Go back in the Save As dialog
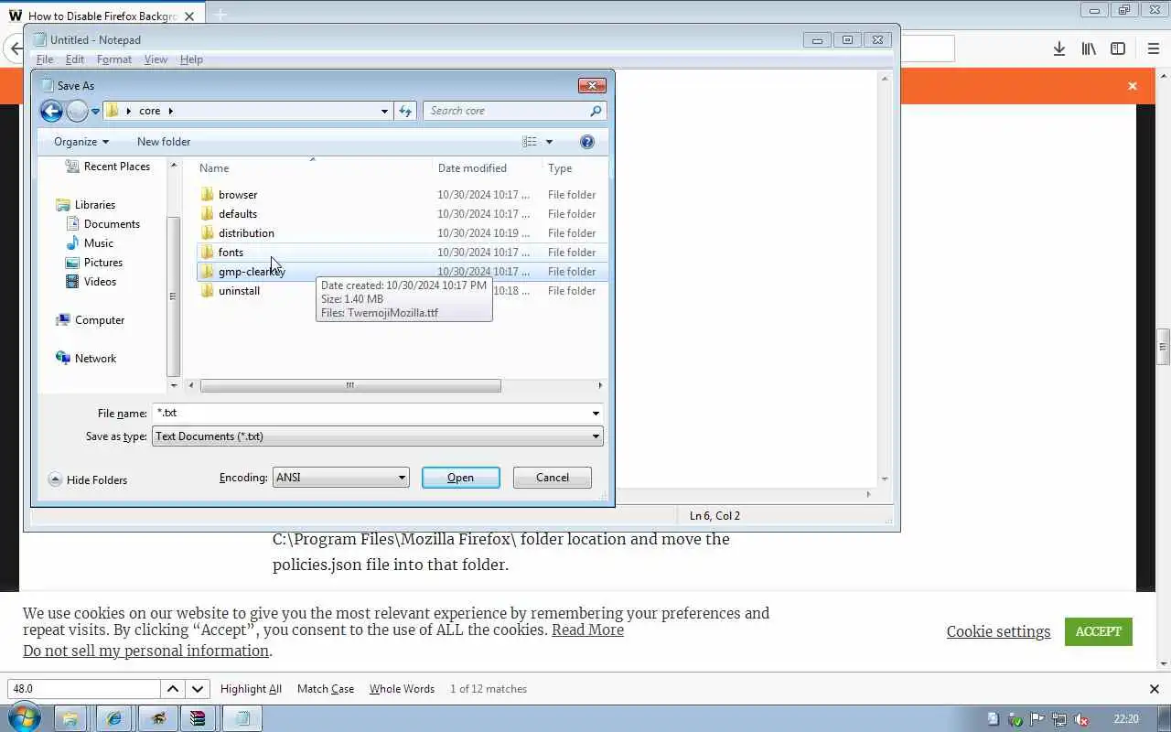Screen dimensions: 1171x732 [x=51, y=111]
